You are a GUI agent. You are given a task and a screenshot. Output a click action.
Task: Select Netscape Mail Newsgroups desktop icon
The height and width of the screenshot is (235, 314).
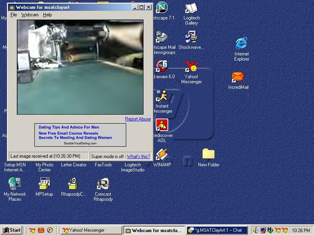point(161,37)
